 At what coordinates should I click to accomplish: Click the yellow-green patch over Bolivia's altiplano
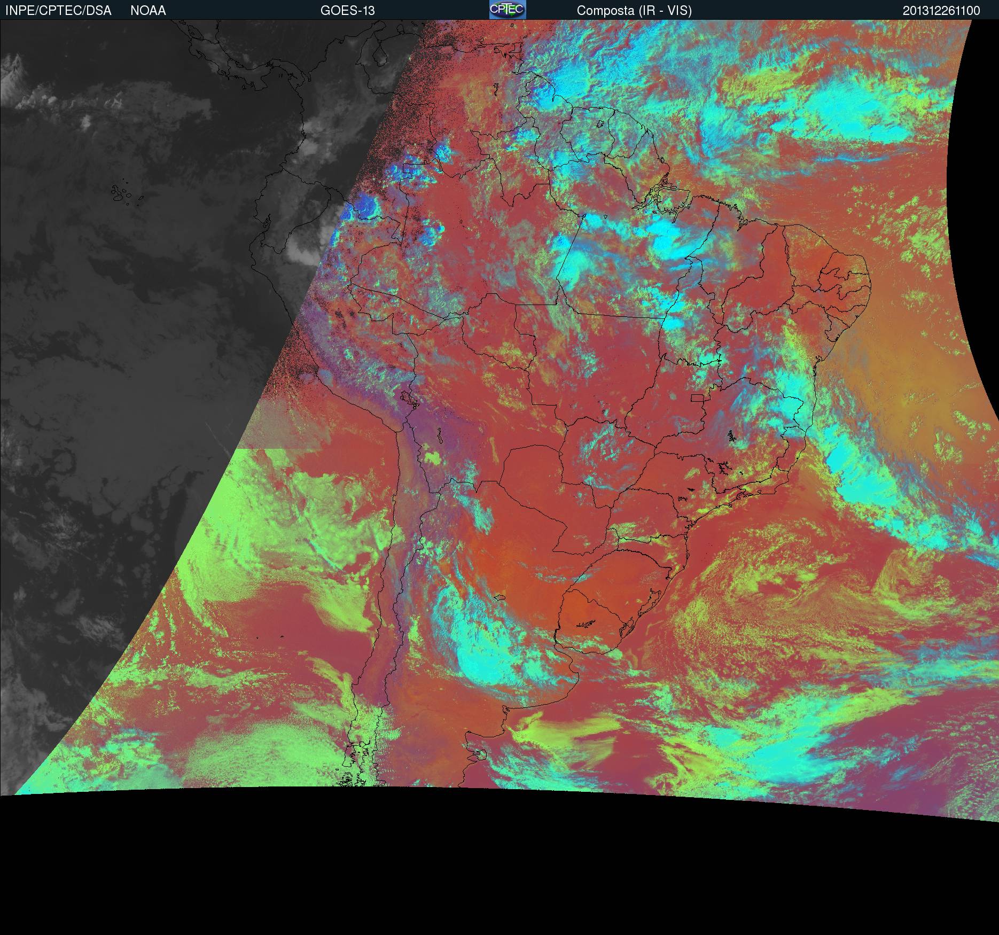pyautogui.click(x=433, y=457)
